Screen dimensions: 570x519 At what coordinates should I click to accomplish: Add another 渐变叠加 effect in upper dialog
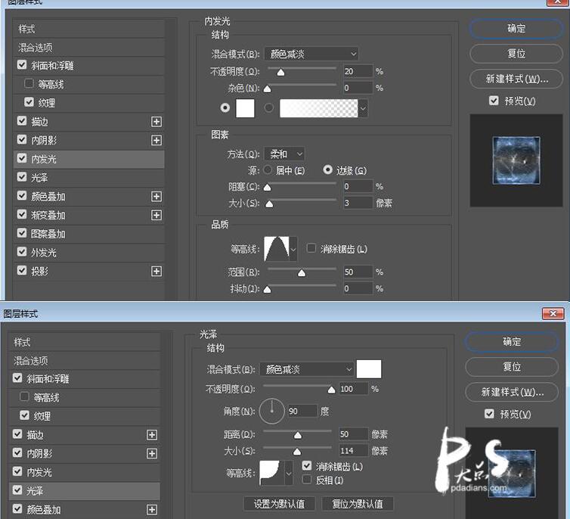(156, 216)
